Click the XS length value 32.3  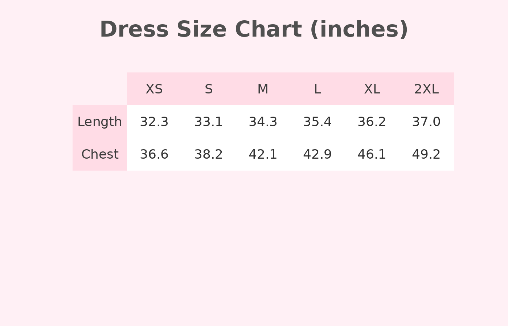[154, 122]
